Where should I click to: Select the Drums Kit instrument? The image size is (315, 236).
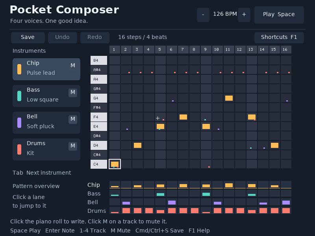pyautogui.click(x=46, y=149)
